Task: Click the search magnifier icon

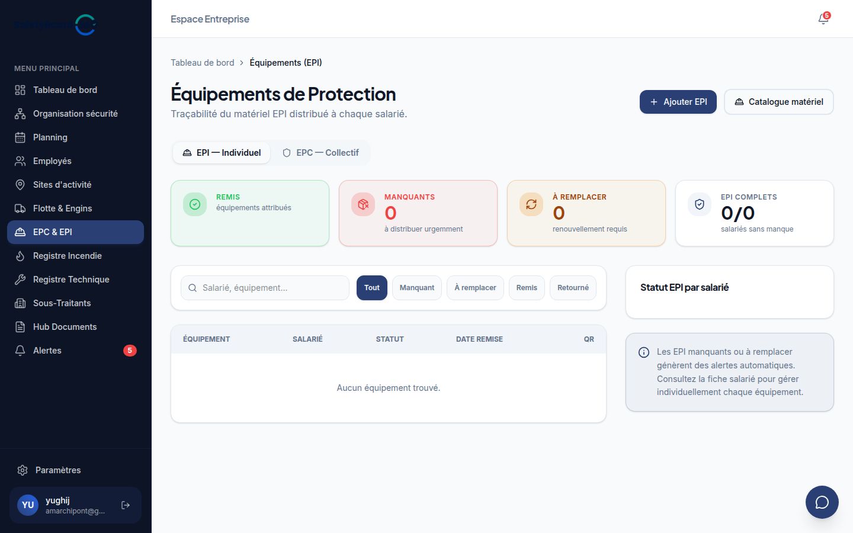Action: tap(193, 288)
